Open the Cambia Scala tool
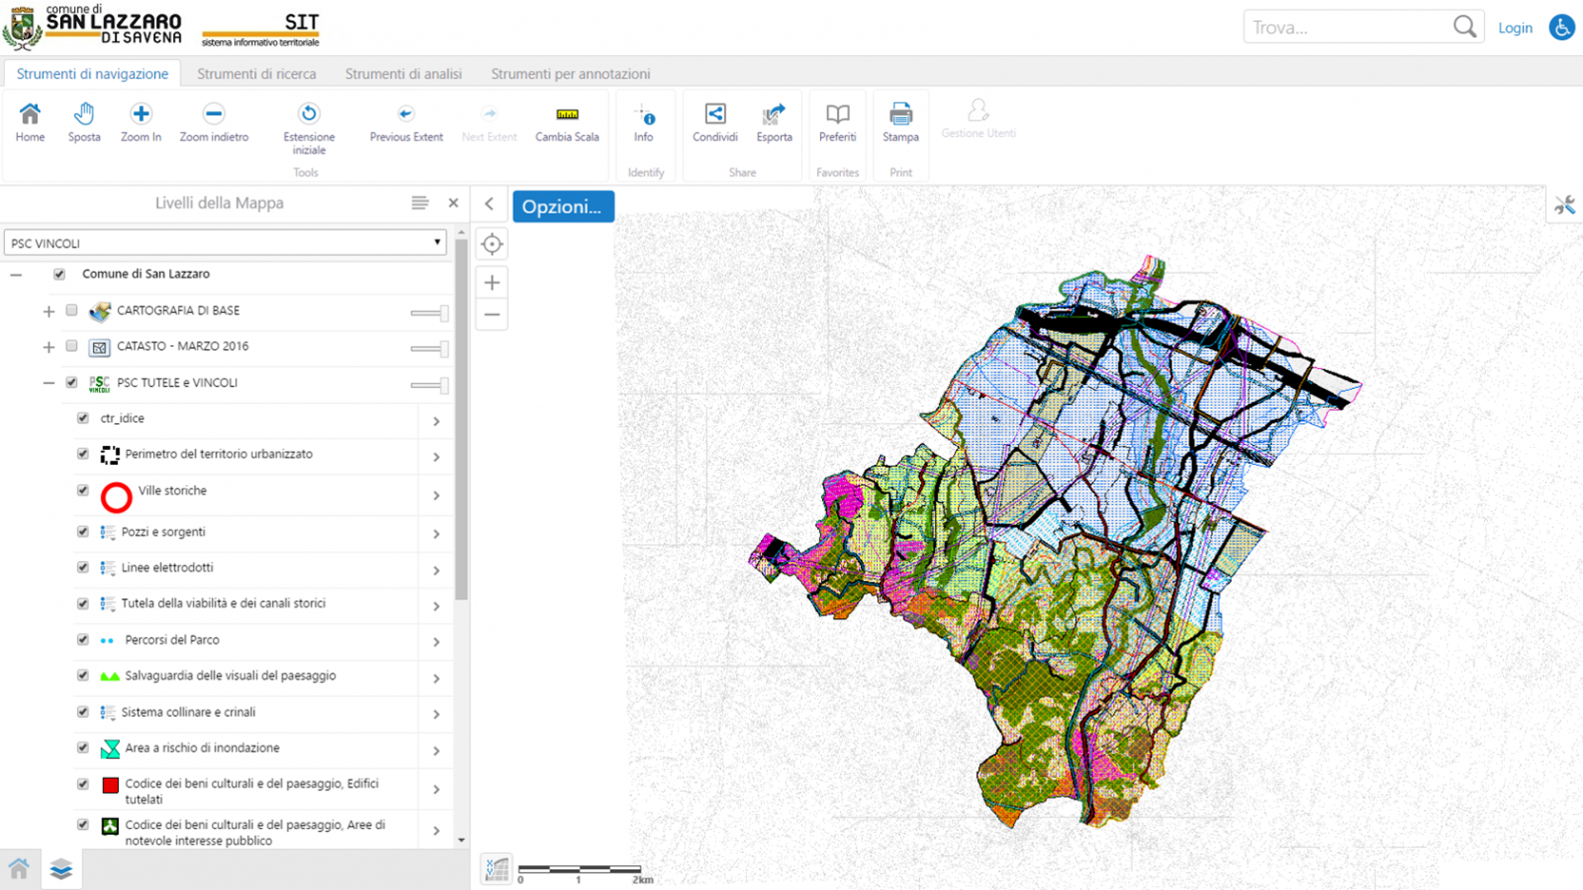The image size is (1583, 890). pyautogui.click(x=567, y=122)
